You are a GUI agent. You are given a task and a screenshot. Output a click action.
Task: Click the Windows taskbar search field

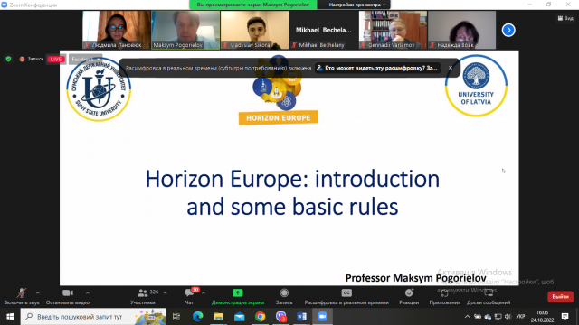[x=93, y=317]
